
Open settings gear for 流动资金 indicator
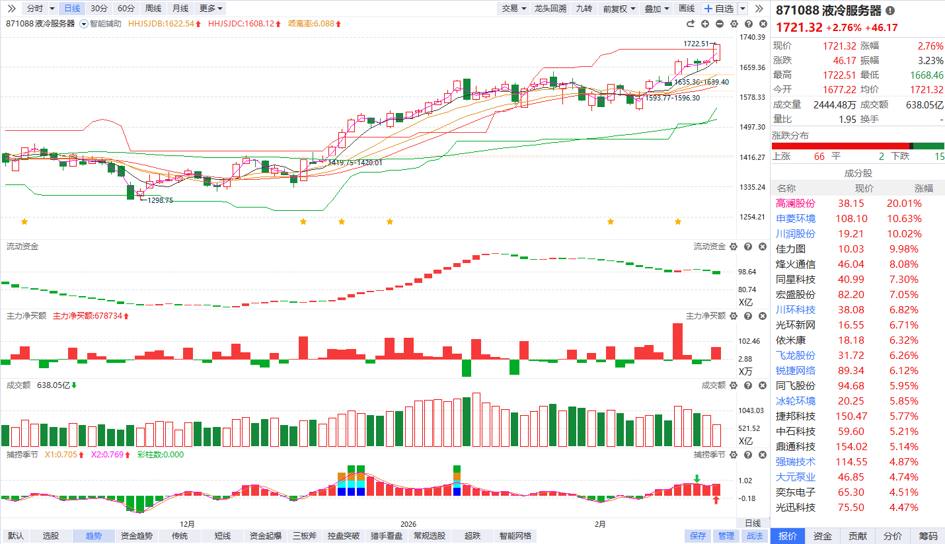[x=732, y=247]
